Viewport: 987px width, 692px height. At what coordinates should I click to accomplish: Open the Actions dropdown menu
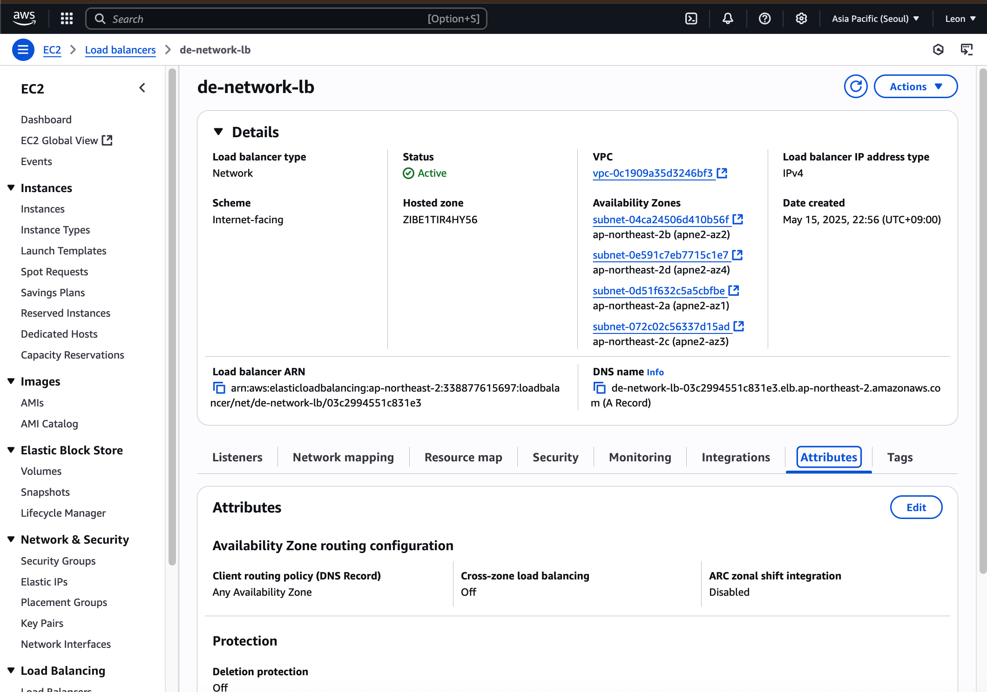coord(915,86)
